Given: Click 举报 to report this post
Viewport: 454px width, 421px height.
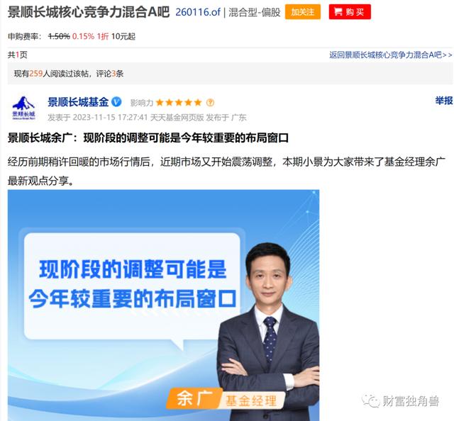Looking at the screenshot, I should (444, 101).
